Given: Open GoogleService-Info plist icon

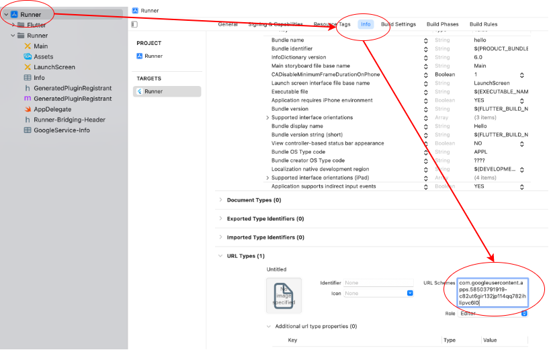Looking at the screenshot, I should click(x=28, y=130).
